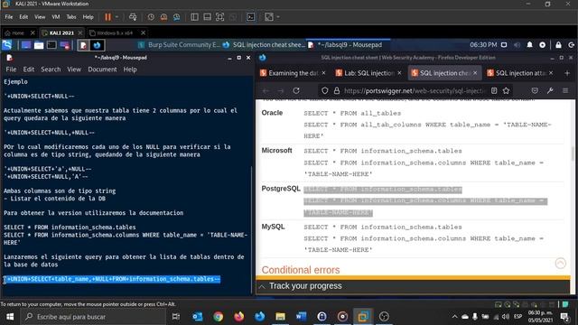Screen dimensions: 578x325
Task: Open Google Chrome from the Windows taskbar
Action: coord(219,317)
